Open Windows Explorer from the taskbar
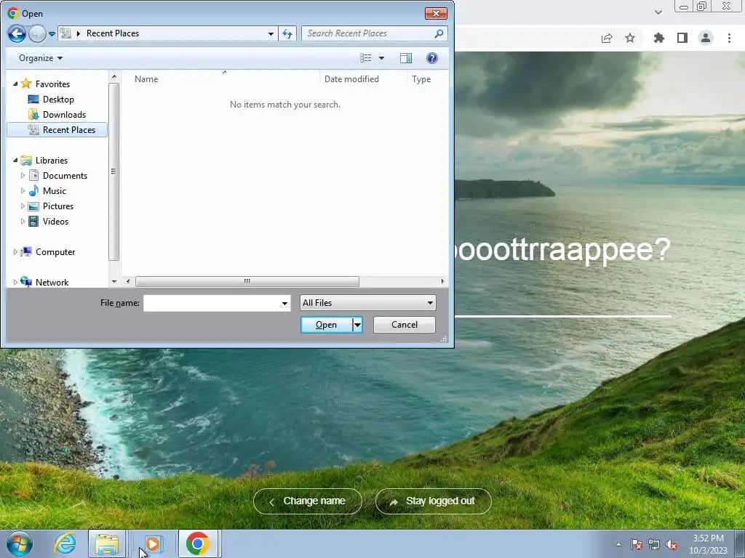Image resolution: width=745 pixels, height=558 pixels. tap(108, 544)
